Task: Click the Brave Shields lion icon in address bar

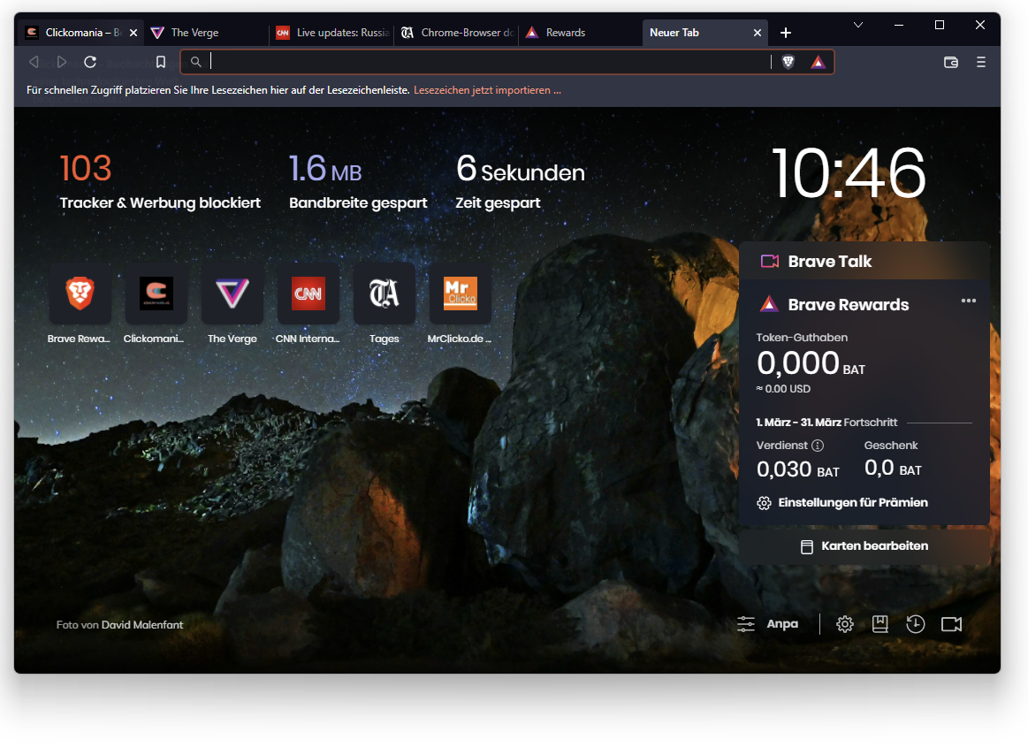Action: point(788,62)
